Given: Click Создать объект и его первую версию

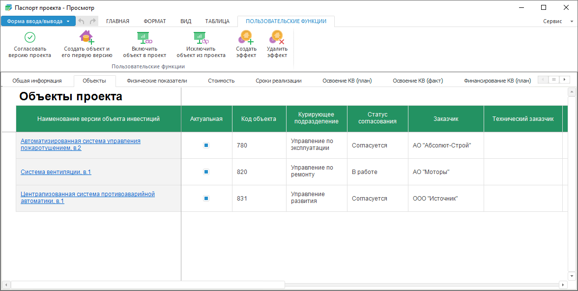Looking at the screenshot, I should coord(87,37).
